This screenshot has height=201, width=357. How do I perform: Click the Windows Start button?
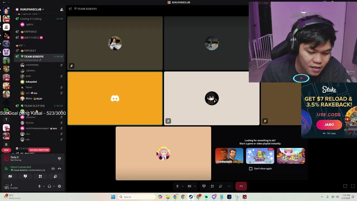pyautogui.click(x=113, y=197)
